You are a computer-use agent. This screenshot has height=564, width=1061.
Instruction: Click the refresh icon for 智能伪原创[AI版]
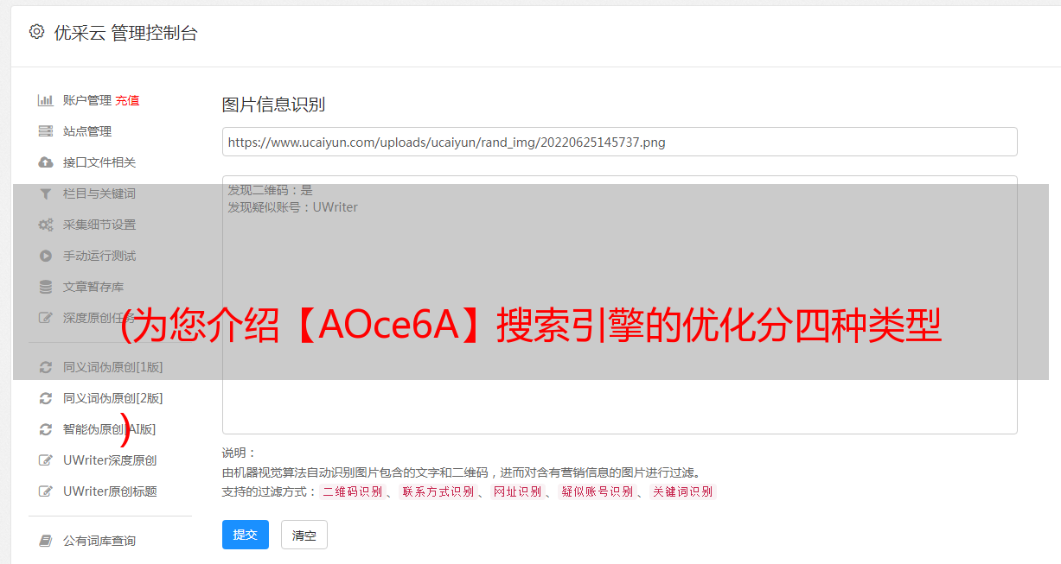coord(46,429)
